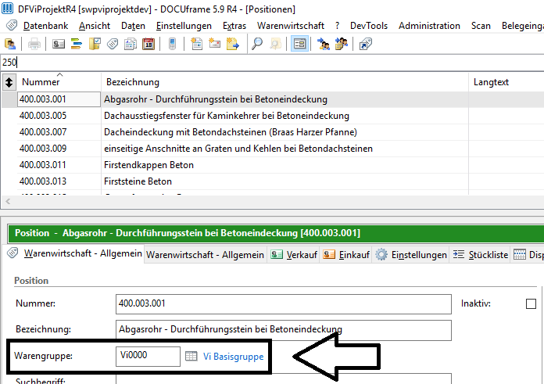
Task: Switch to the Stückliste tab
Action: click(480, 255)
